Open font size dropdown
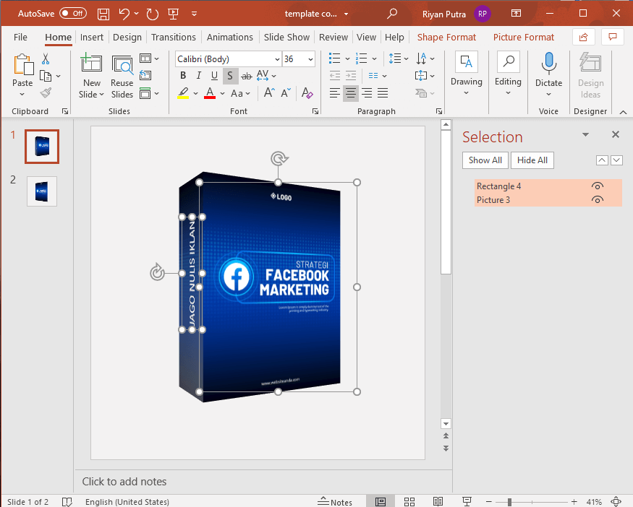 (310, 59)
